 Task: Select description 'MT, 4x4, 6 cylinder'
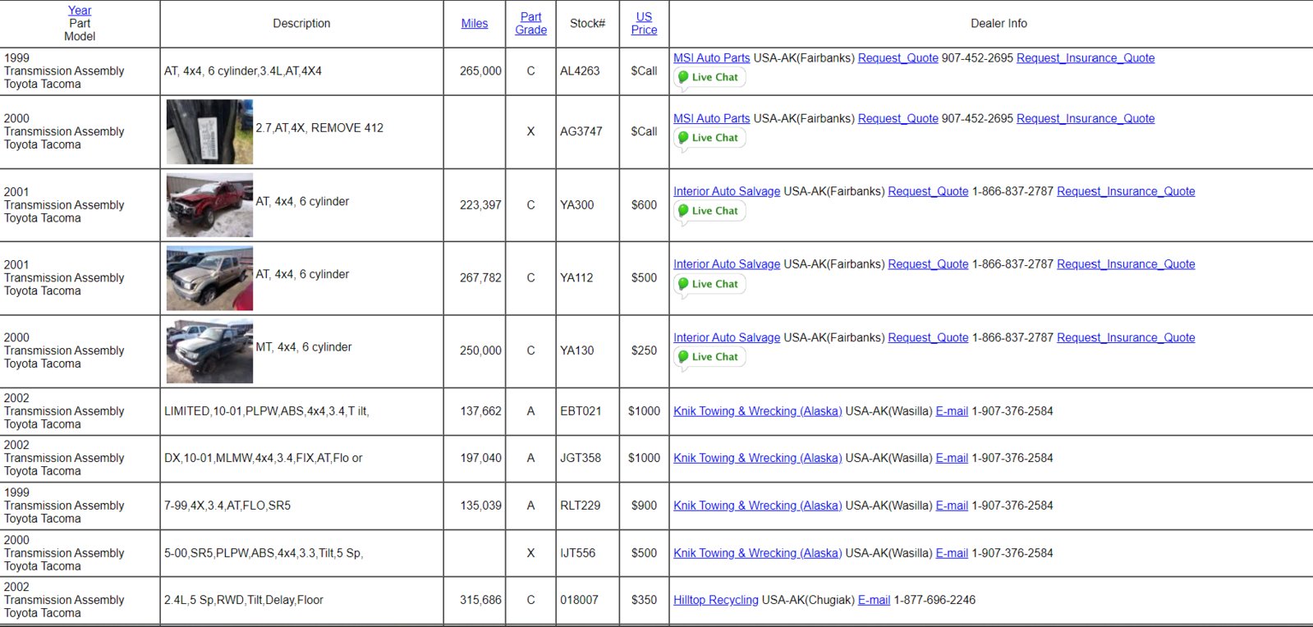tap(304, 348)
